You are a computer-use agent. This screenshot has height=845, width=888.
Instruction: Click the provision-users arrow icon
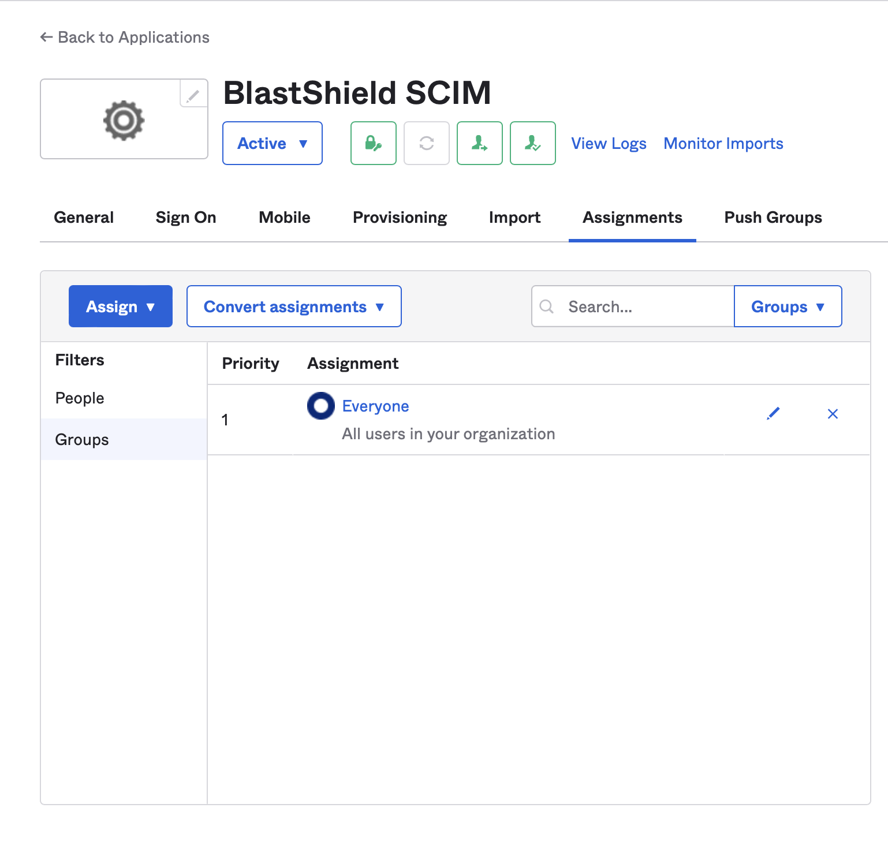point(479,143)
